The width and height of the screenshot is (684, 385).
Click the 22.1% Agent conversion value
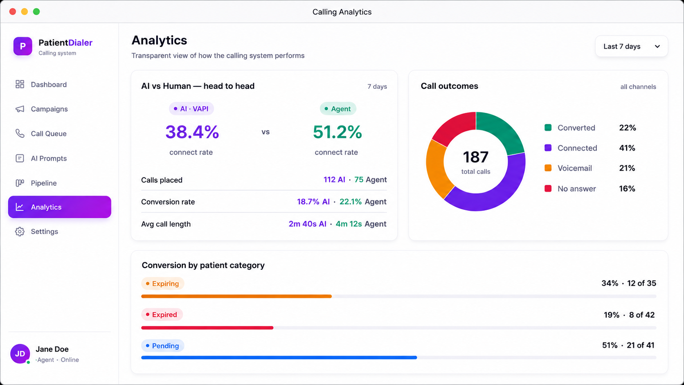click(363, 202)
